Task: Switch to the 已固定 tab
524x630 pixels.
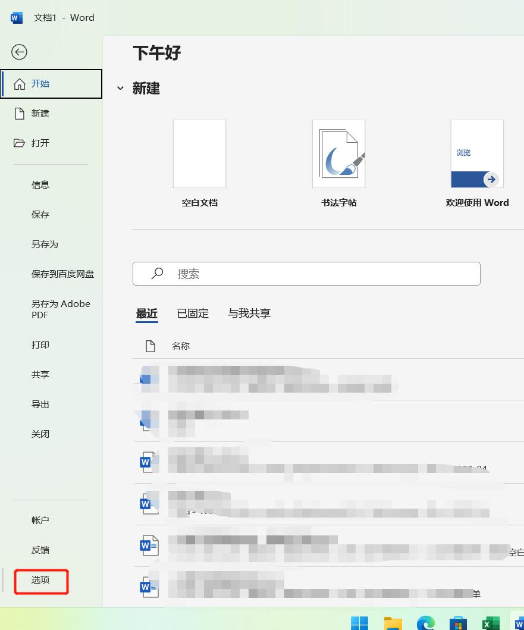Action: click(x=192, y=314)
